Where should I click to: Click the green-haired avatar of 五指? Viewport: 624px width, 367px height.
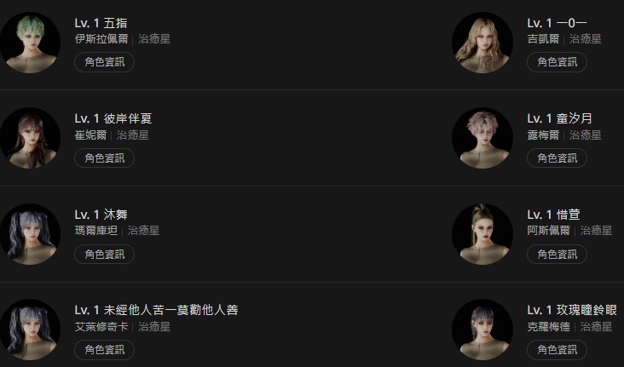[30, 43]
